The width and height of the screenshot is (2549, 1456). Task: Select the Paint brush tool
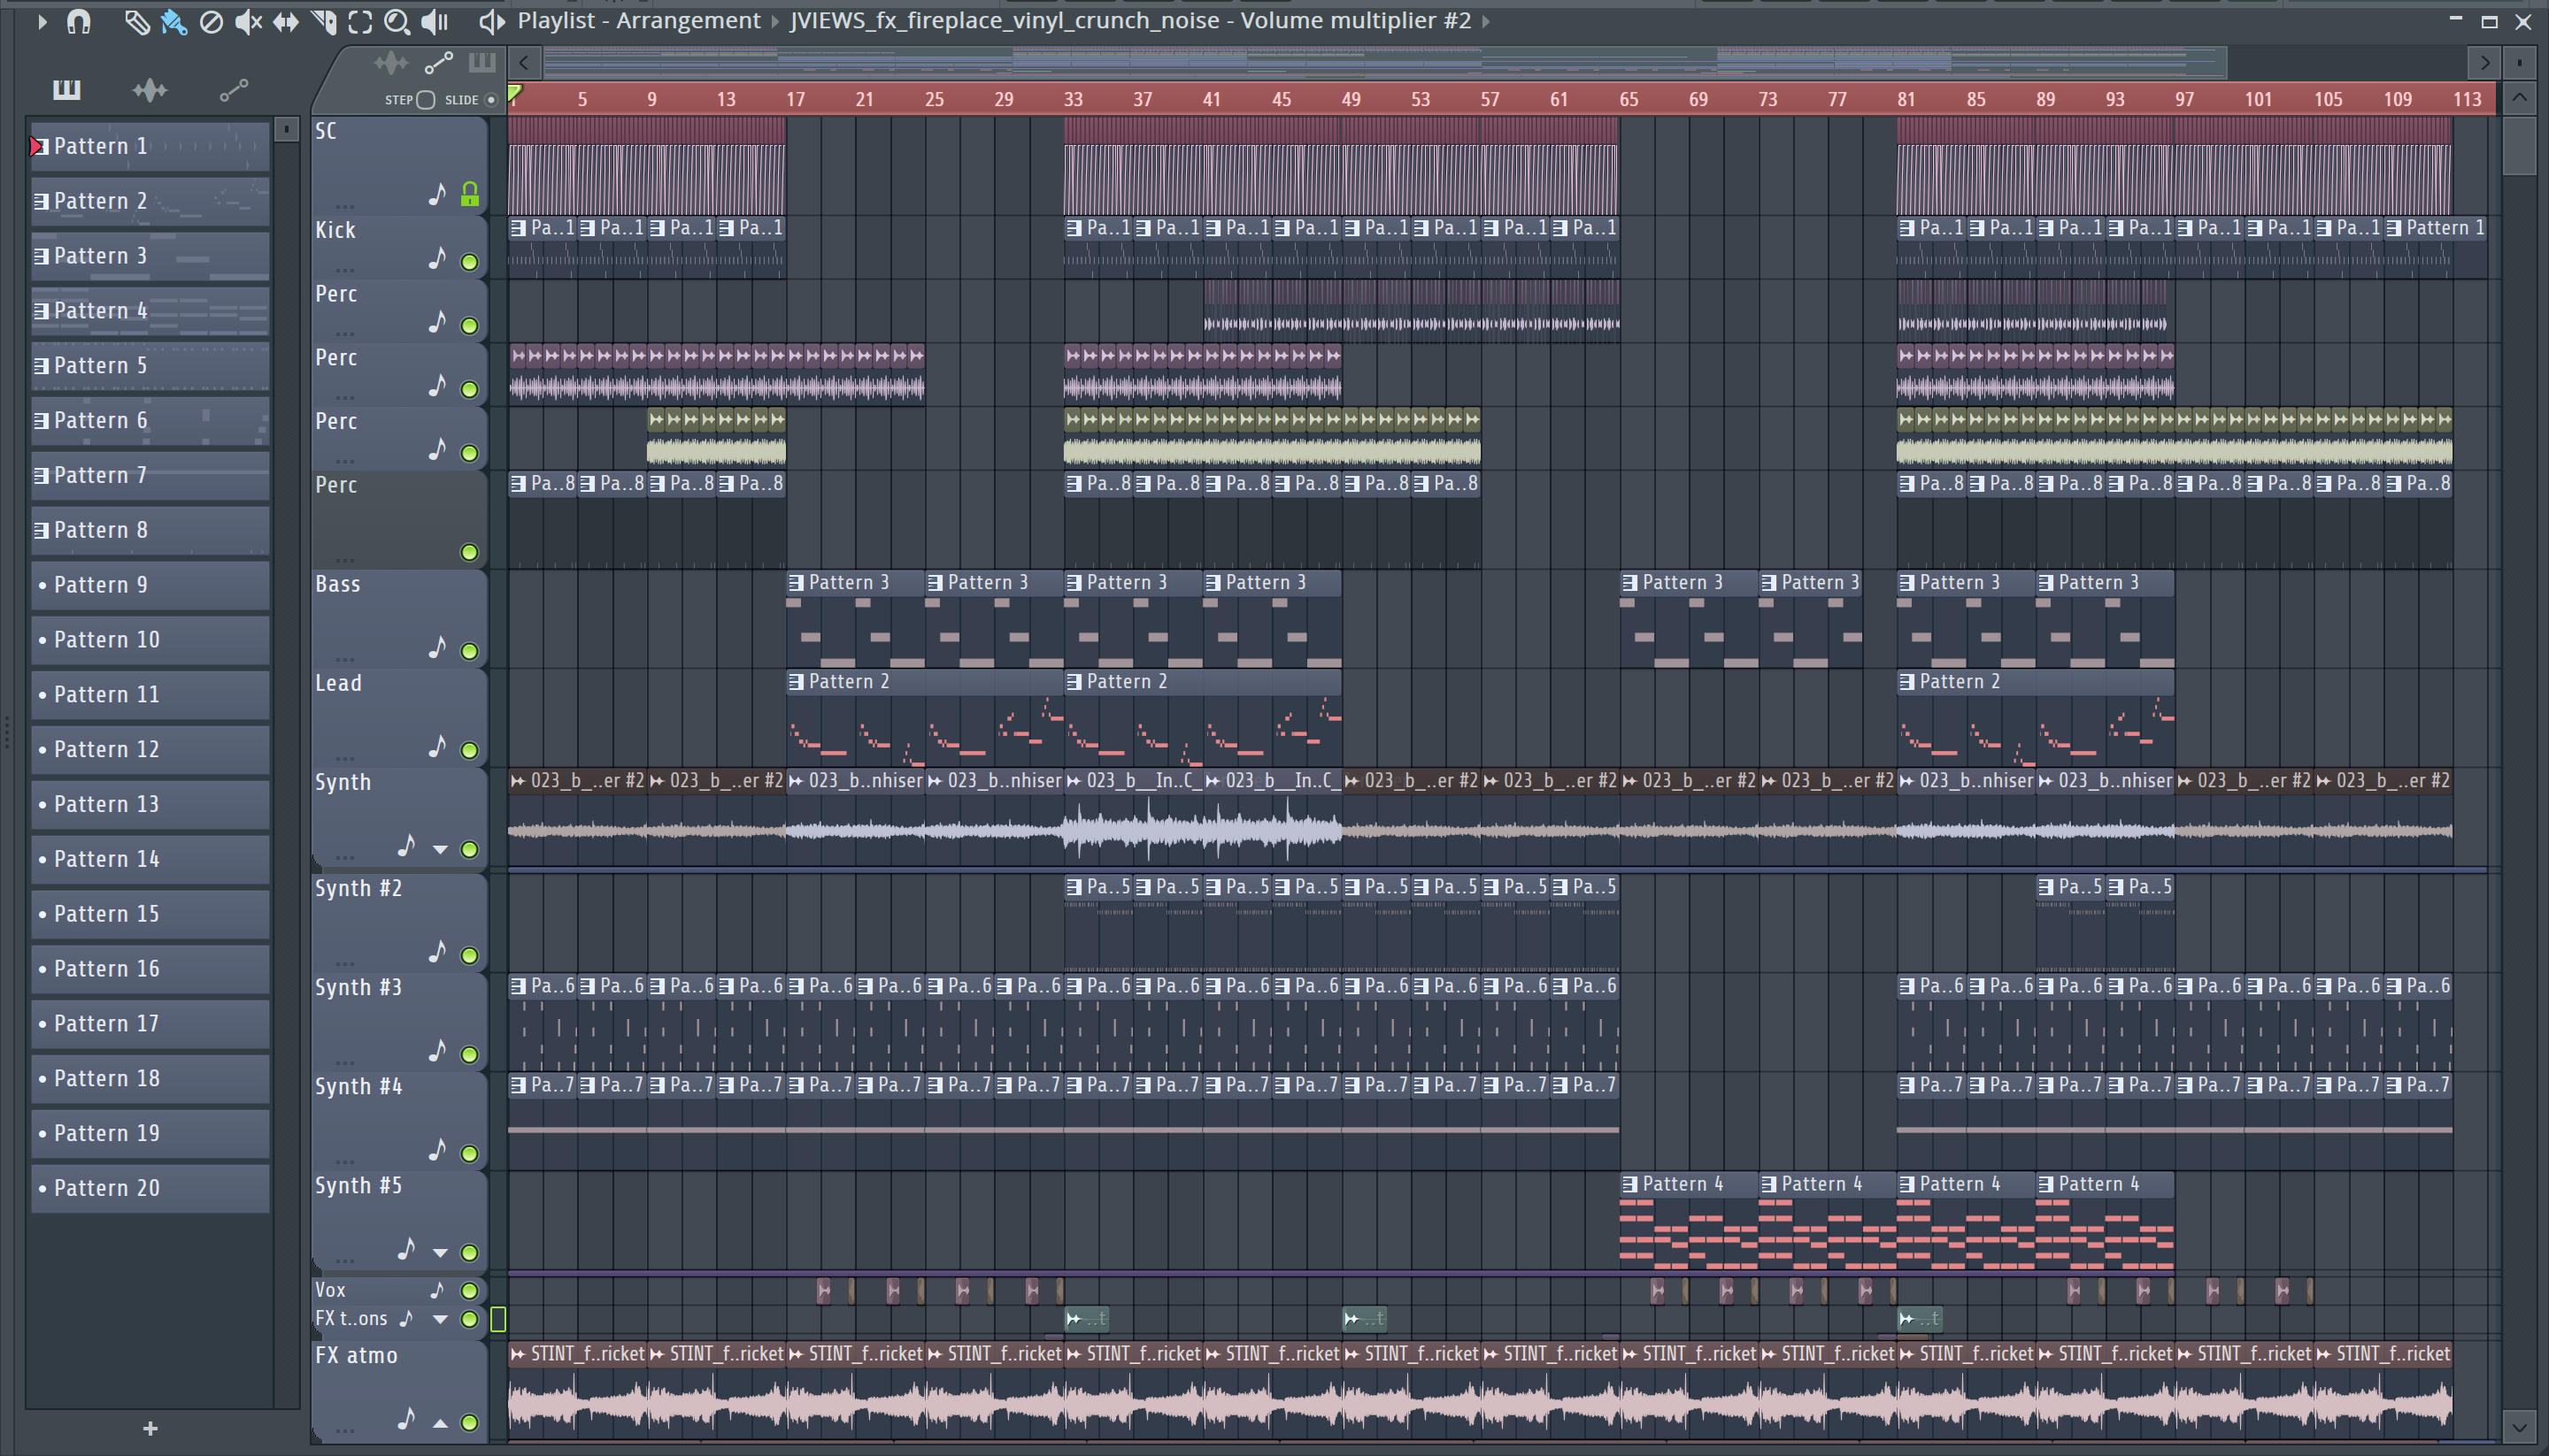[x=173, y=21]
